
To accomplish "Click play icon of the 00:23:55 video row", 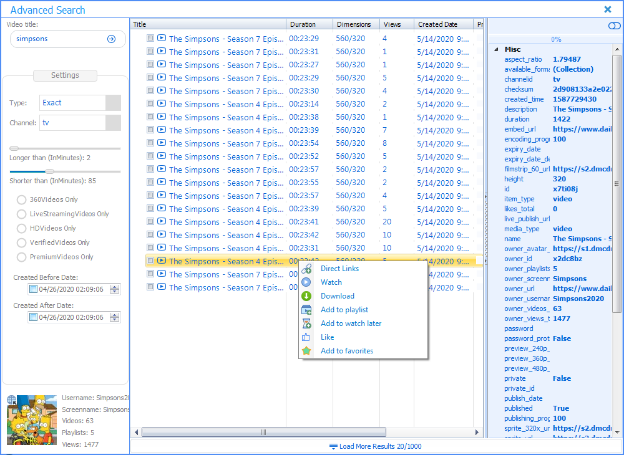I will click(x=161, y=182).
